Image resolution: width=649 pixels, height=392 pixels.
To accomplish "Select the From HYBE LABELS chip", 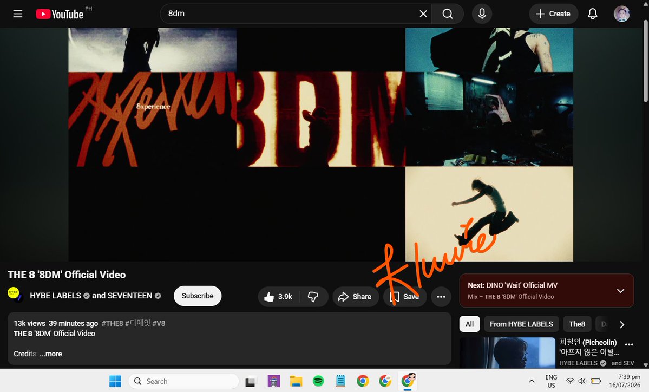I will click(521, 324).
